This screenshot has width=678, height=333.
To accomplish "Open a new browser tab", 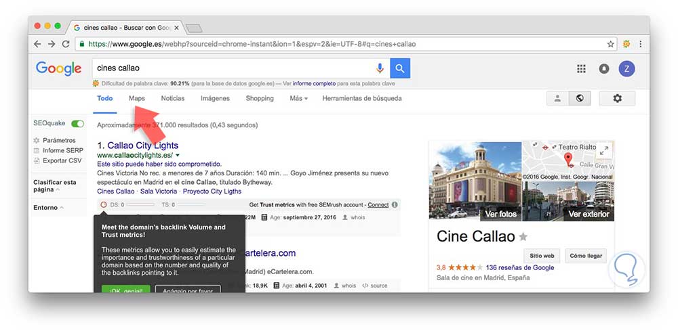I will click(x=194, y=28).
